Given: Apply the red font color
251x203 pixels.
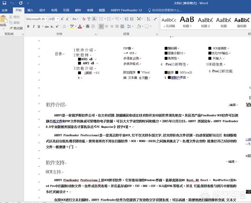Looking at the screenshot, I should pyautogui.click(x=80, y=27).
